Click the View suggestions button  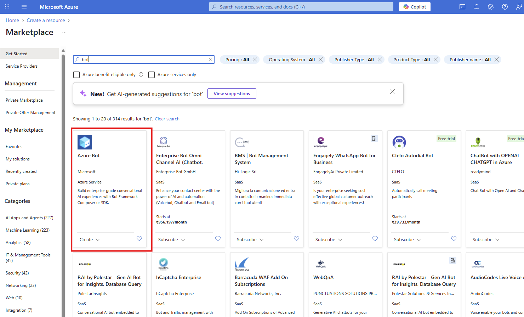[232, 94]
